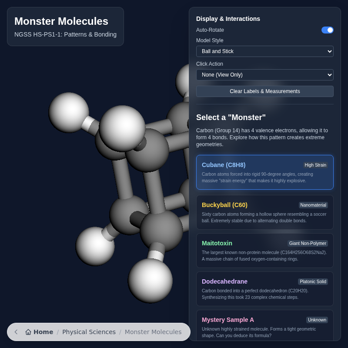Select the Buckyball (C60) monster card
The height and width of the screenshot is (348, 348).
(264, 212)
